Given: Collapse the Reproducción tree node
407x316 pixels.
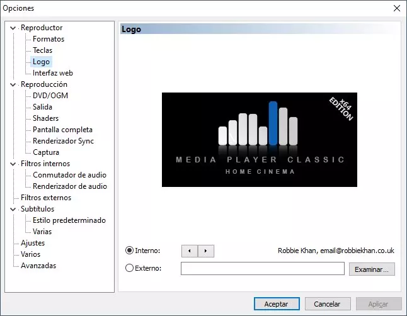Looking at the screenshot, I should (x=13, y=84).
